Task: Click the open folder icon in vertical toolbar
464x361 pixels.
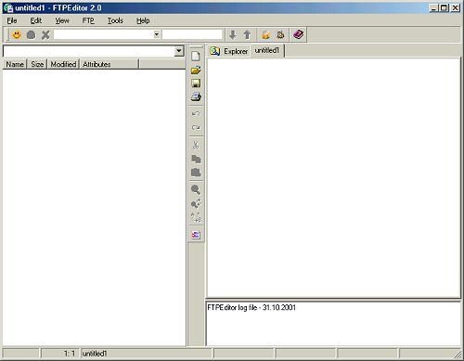Action: 196,70
